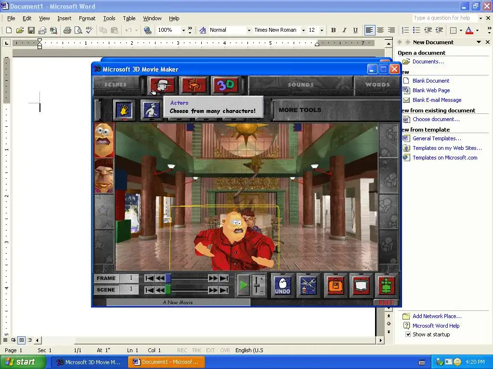Open Word's Help menu
The width and height of the screenshot is (493, 369).
coord(174,18)
